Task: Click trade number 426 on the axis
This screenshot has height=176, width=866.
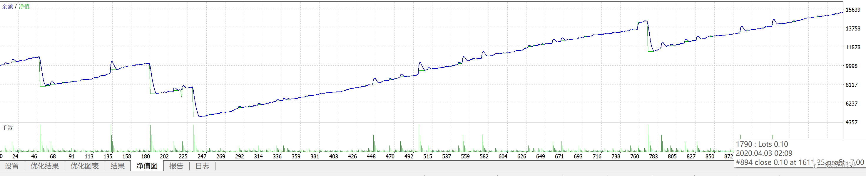Action: point(353,156)
